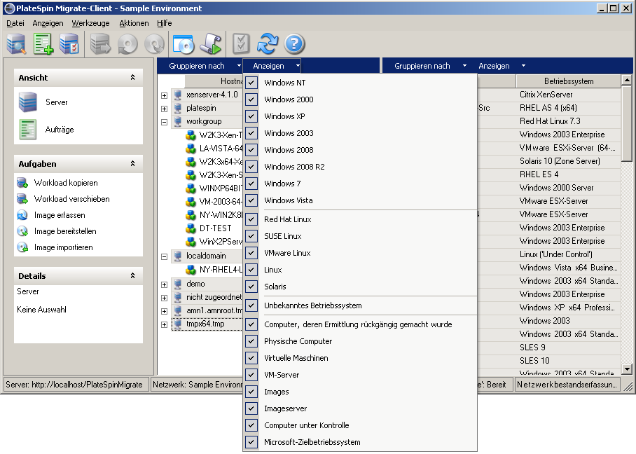This screenshot has width=636, height=454.
Task: Click the green plus add server icon
Action: 43,43
